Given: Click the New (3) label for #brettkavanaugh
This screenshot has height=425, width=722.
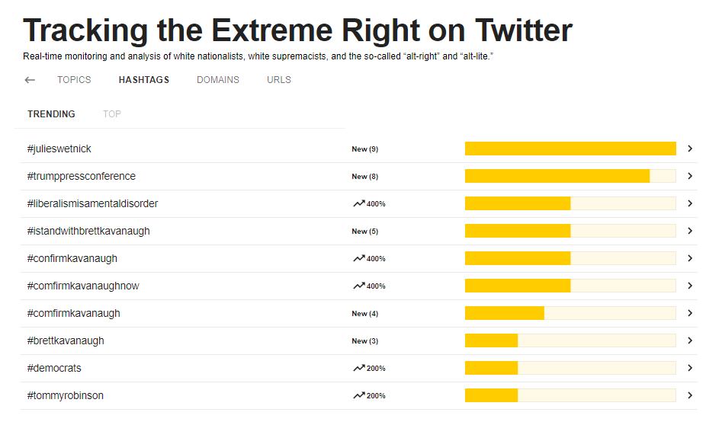Looking at the screenshot, I should pyautogui.click(x=364, y=340).
